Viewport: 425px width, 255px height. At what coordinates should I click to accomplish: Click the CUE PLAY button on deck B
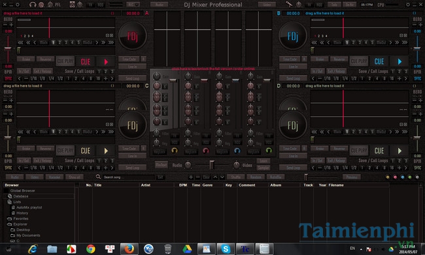click(359, 62)
